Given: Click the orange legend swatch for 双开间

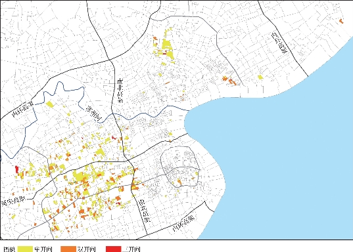Looking at the screenshot, I should [68, 249].
